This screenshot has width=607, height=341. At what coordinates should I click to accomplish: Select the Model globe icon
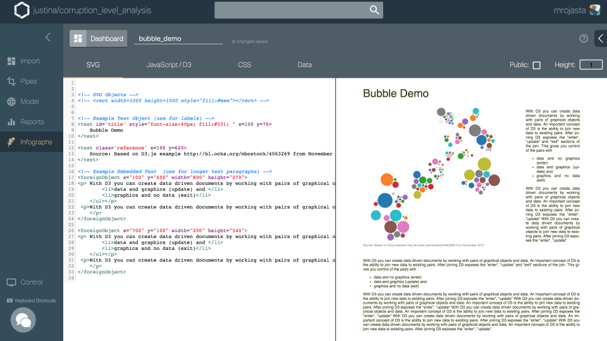tap(11, 102)
